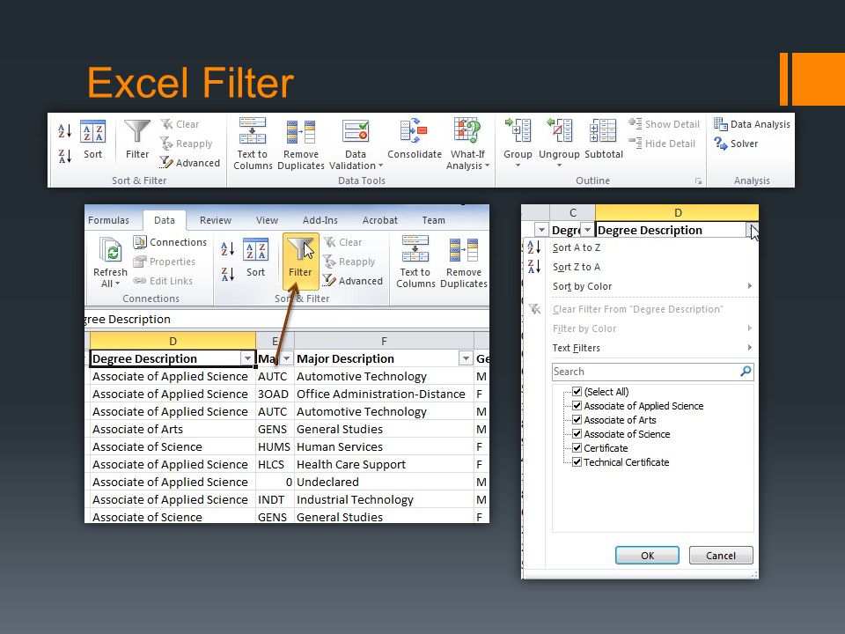Click the Refresh All icon
This screenshot has width=845, height=634.
coord(111,251)
